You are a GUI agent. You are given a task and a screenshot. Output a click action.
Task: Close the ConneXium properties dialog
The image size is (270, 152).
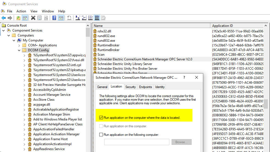coord(197,77)
